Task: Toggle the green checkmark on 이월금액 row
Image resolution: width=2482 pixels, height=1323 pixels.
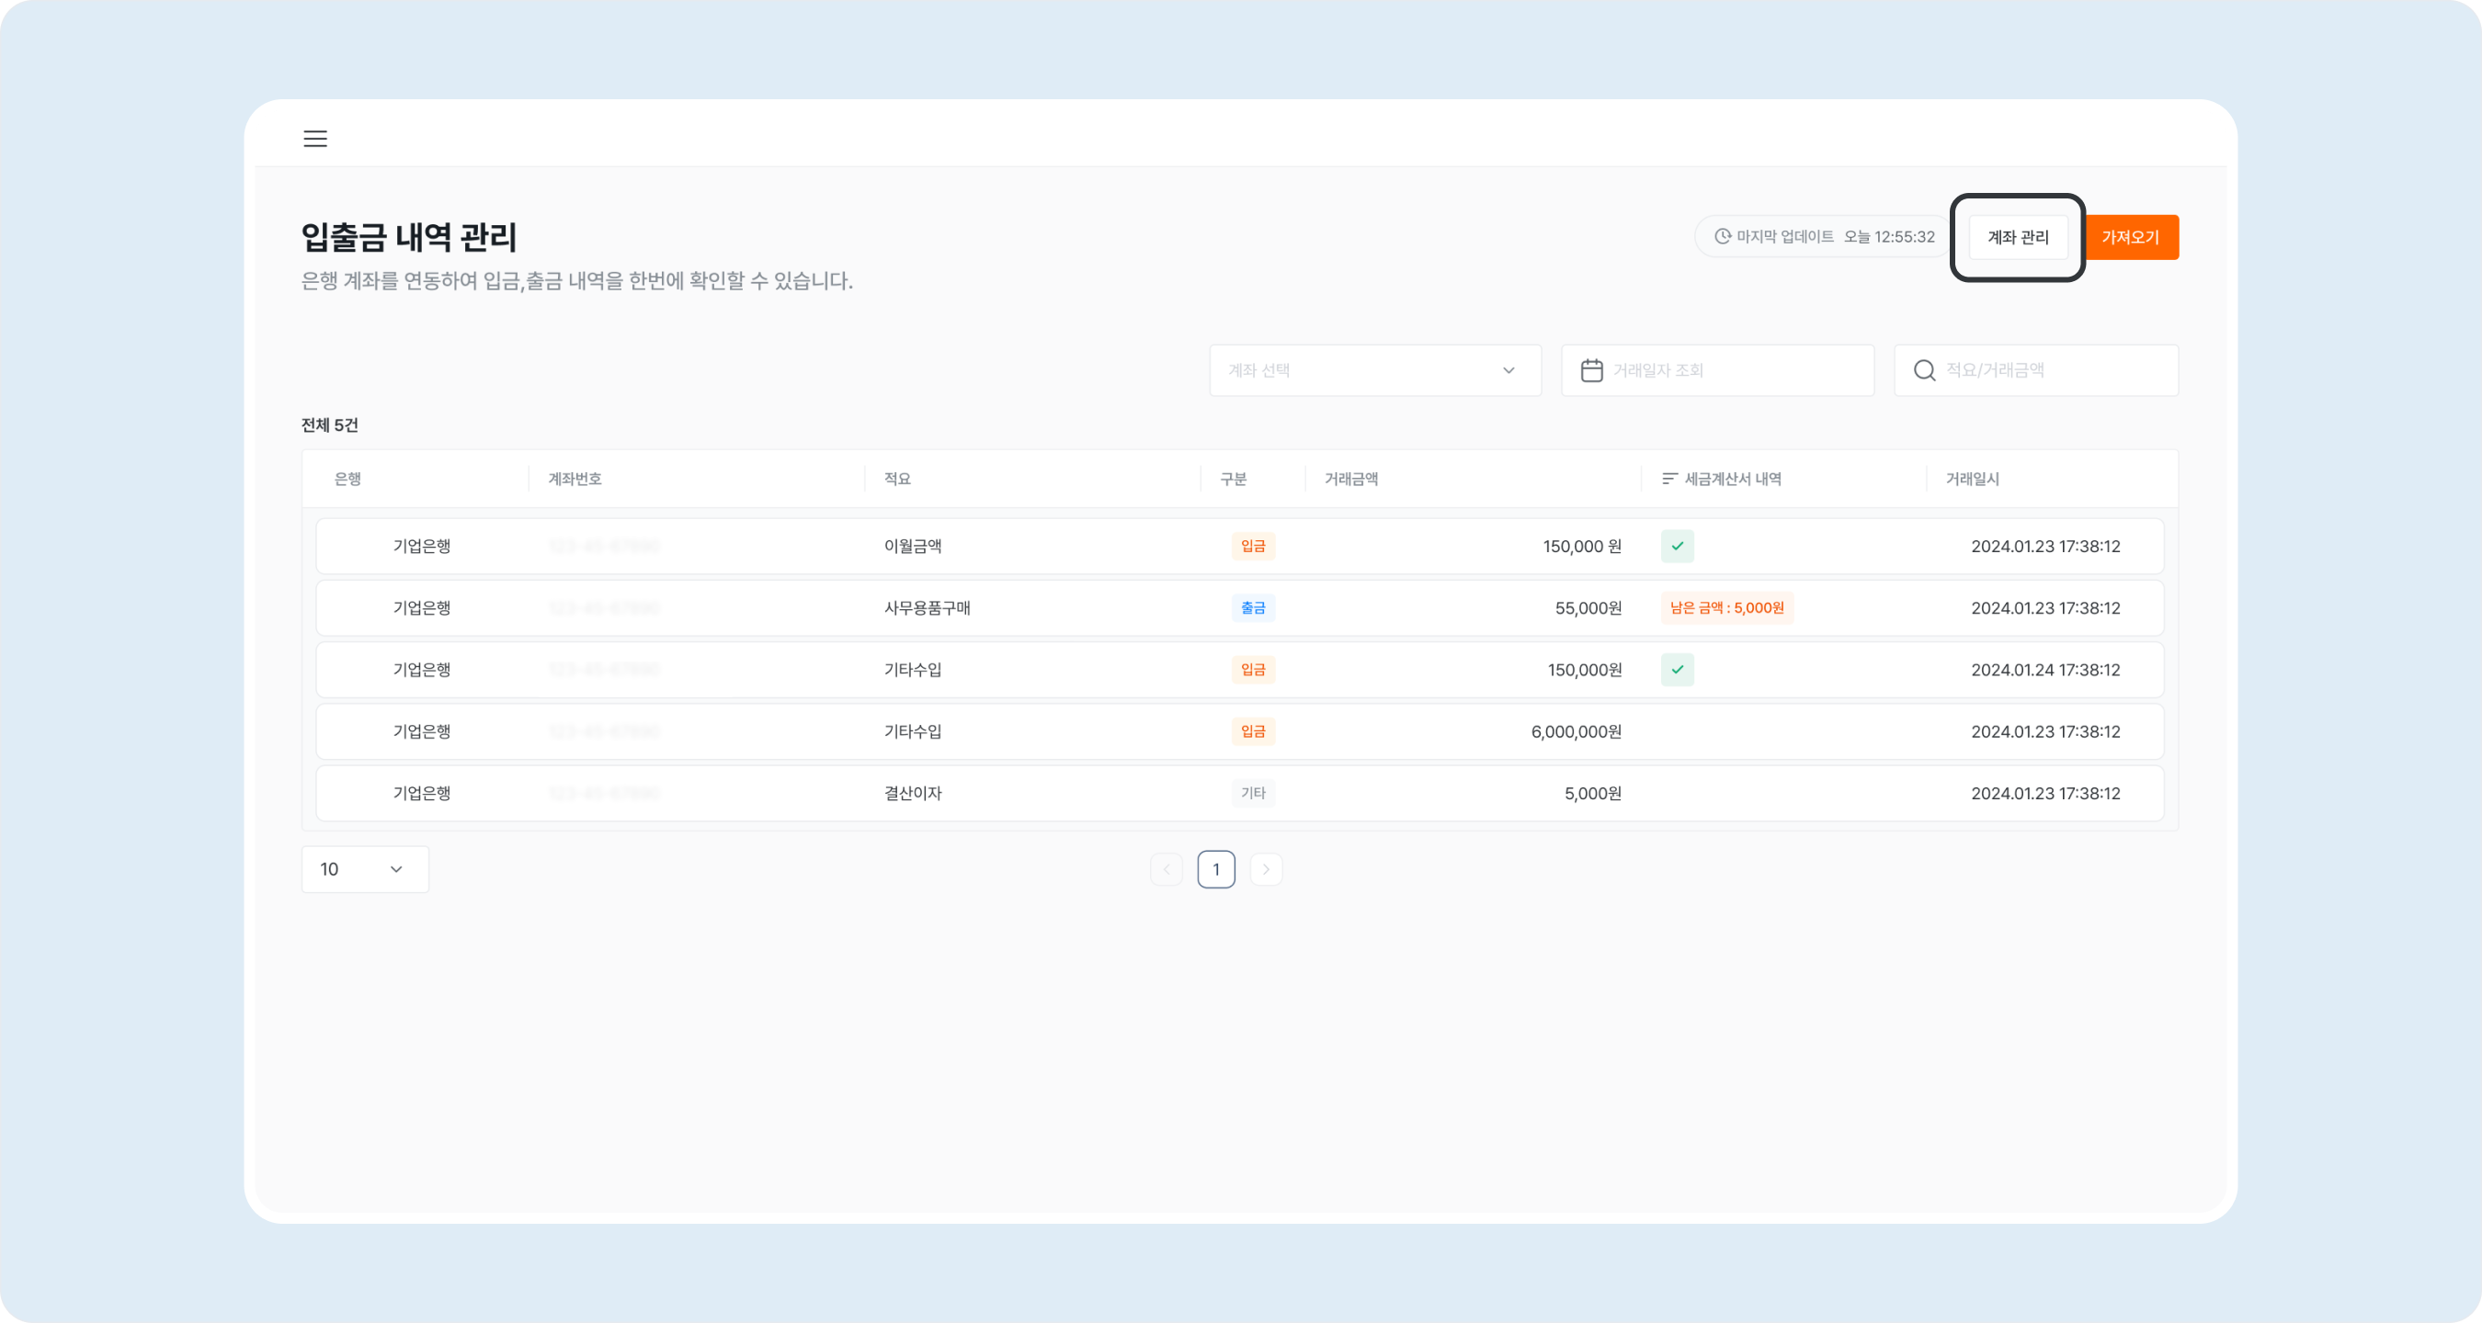Action: tap(1679, 546)
